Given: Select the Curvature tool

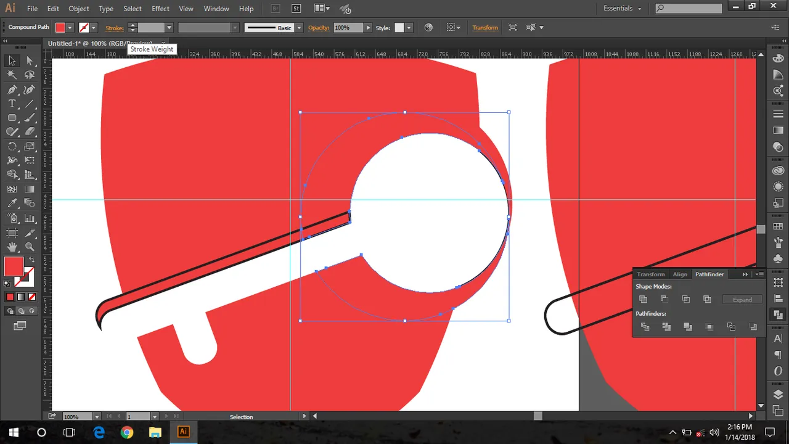Looking at the screenshot, I should (30, 89).
